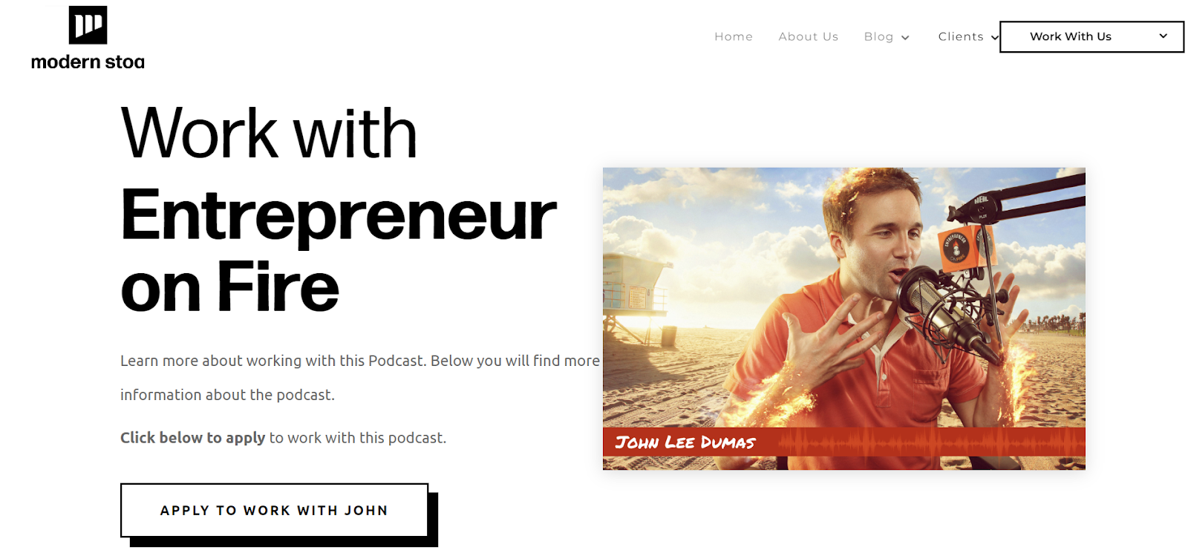Open the John Lee Dumas podcast image
The width and height of the screenshot is (1188, 553).
click(844, 318)
